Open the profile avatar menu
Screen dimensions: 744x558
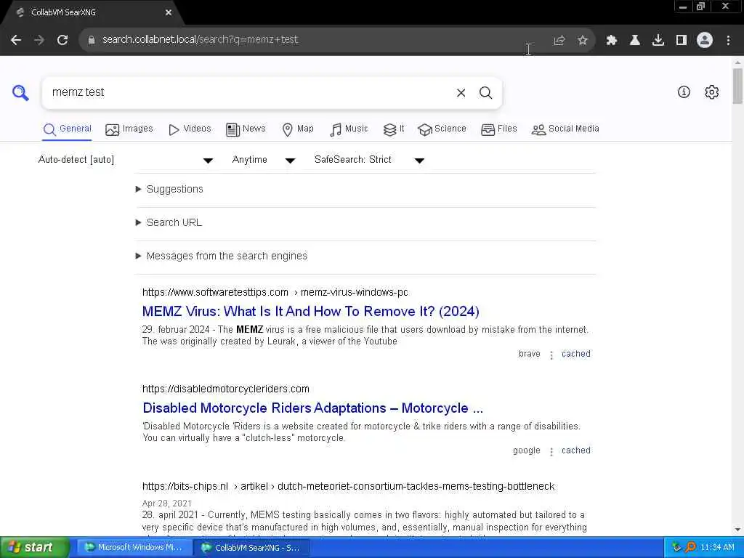pyautogui.click(x=705, y=41)
